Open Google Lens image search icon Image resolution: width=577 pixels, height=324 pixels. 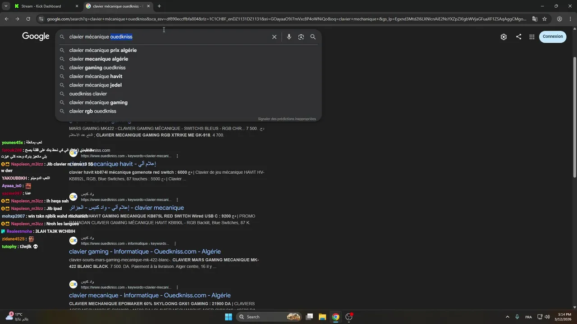(x=301, y=37)
